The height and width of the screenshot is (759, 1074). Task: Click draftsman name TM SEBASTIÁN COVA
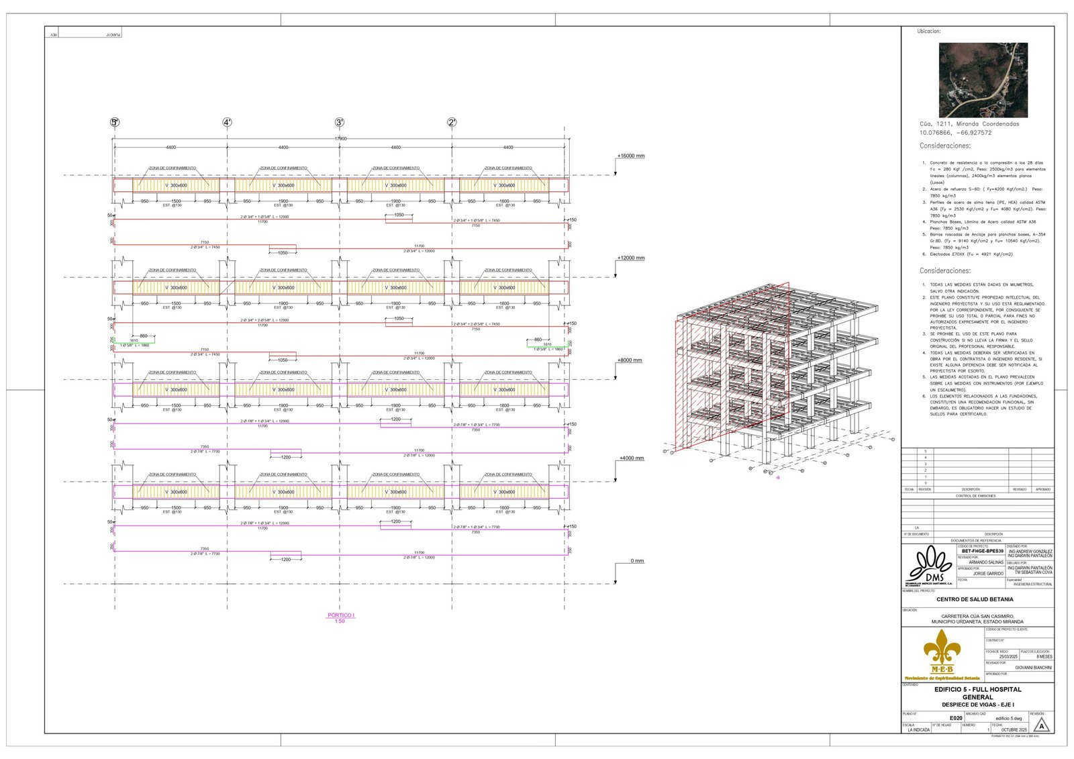pos(1033,572)
